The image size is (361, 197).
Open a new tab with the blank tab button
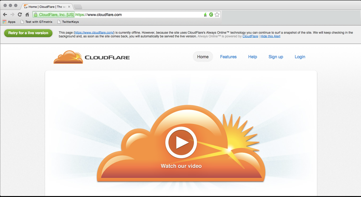click(x=78, y=7)
